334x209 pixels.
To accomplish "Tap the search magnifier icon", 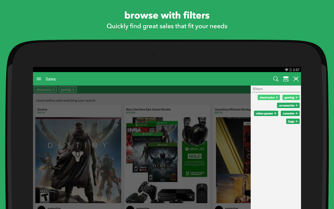I will (x=276, y=79).
